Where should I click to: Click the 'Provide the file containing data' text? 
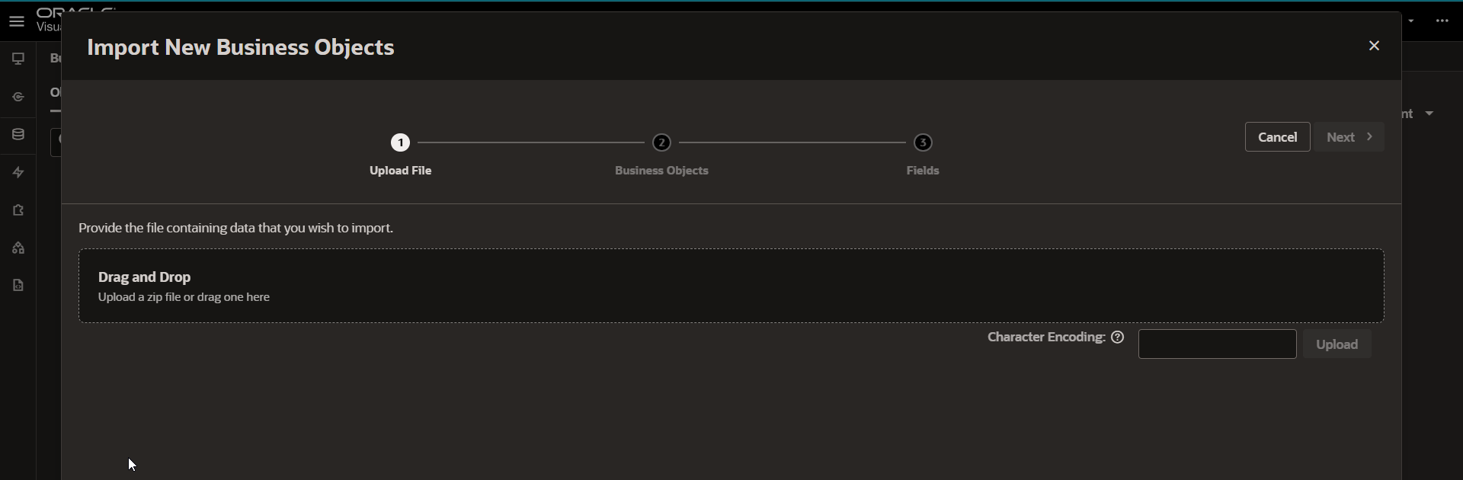236,229
